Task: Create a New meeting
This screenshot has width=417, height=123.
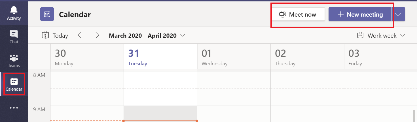Action: pyautogui.click(x=360, y=14)
